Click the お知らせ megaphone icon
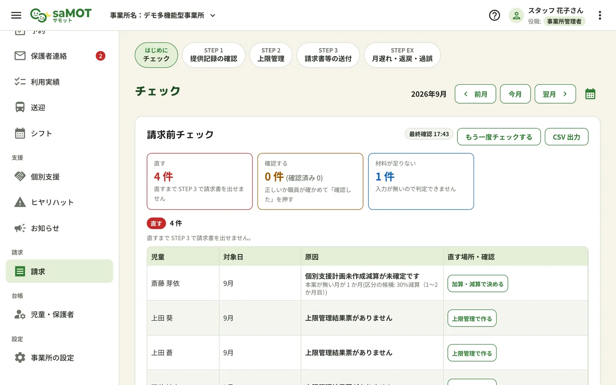Image resolution: width=616 pixels, height=385 pixels. [x=20, y=228]
